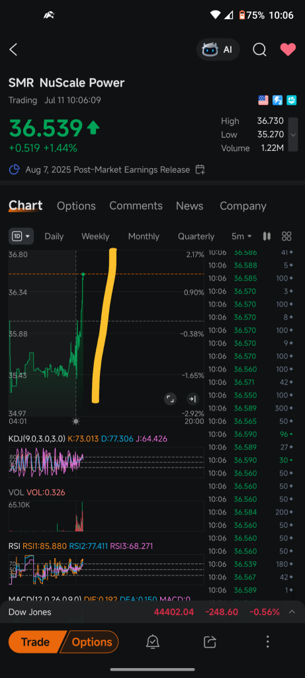This screenshot has height=678, width=305.
Task: Select the Daily chart period
Action: (x=54, y=236)
